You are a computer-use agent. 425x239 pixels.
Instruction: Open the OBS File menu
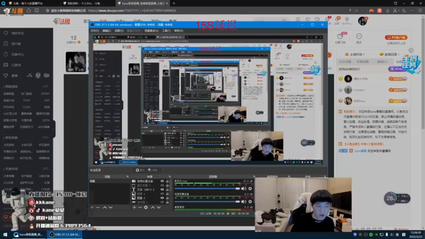(x=95, y=31)
